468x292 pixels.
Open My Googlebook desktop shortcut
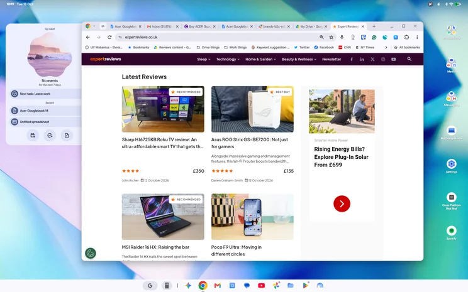(x=451, y=132)
